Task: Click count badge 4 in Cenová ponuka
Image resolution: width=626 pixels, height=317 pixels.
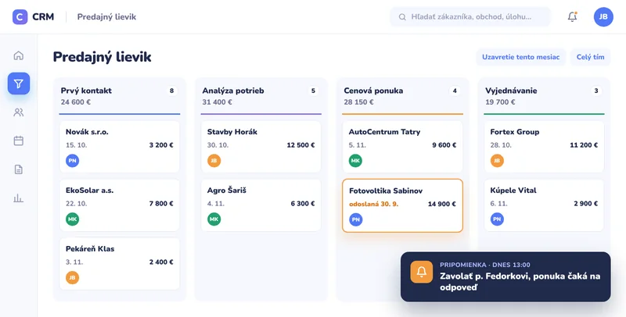Action: click(455, 91)
